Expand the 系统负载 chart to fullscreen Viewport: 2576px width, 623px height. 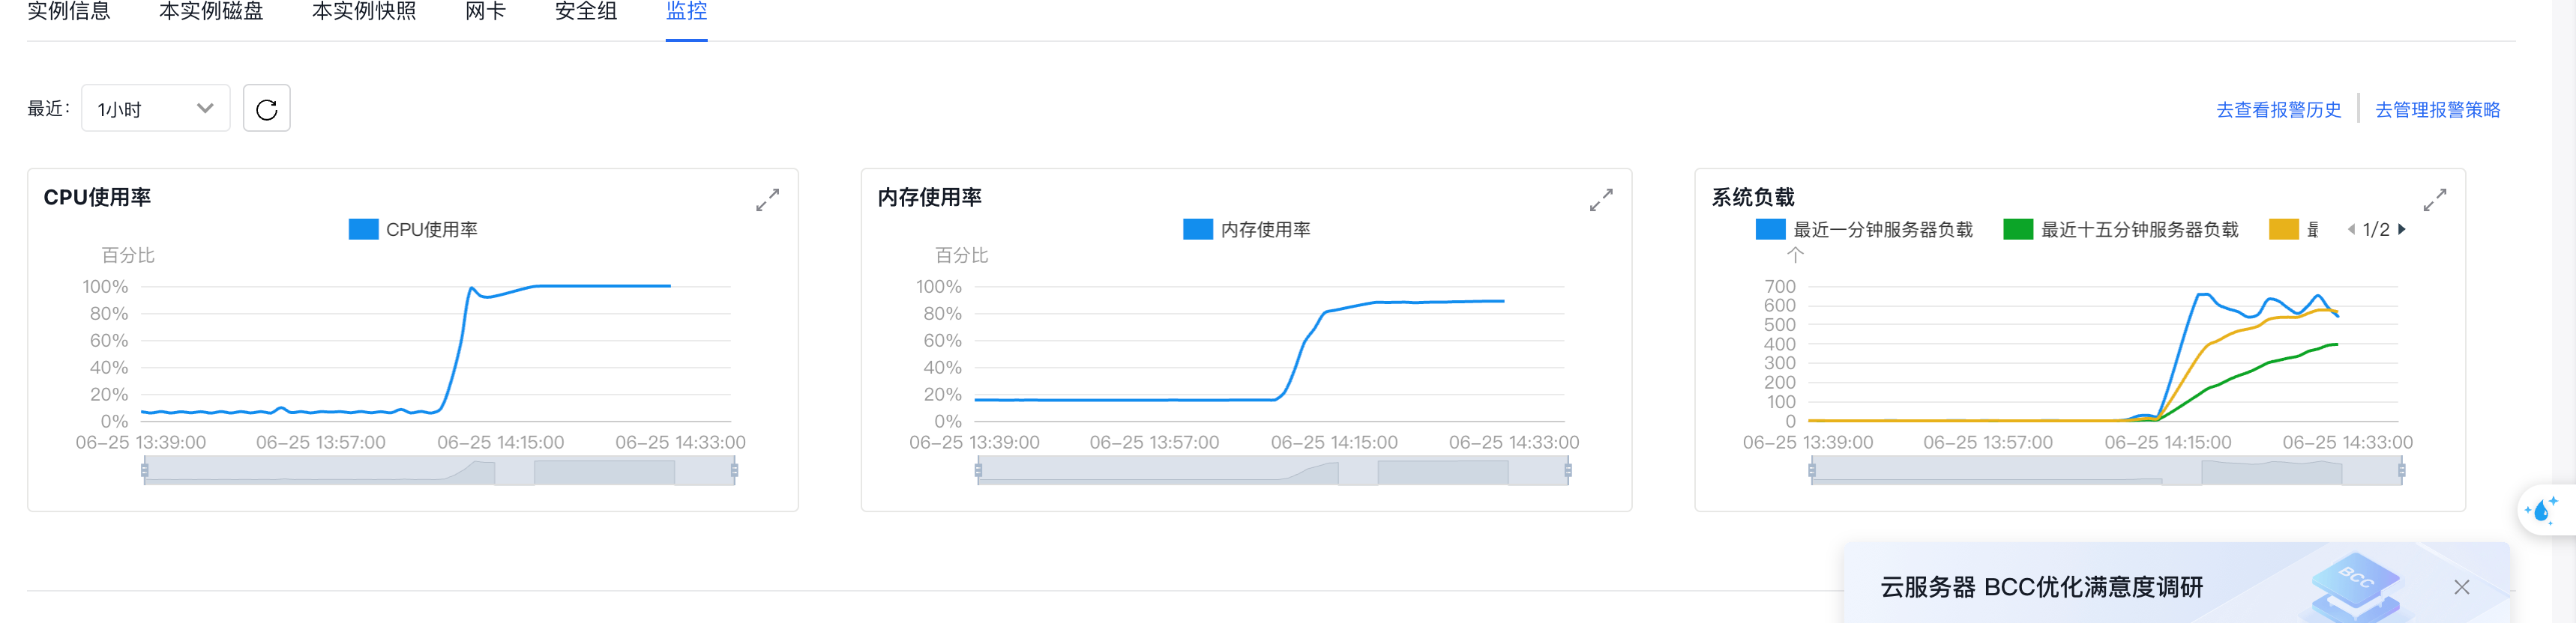2434,200
